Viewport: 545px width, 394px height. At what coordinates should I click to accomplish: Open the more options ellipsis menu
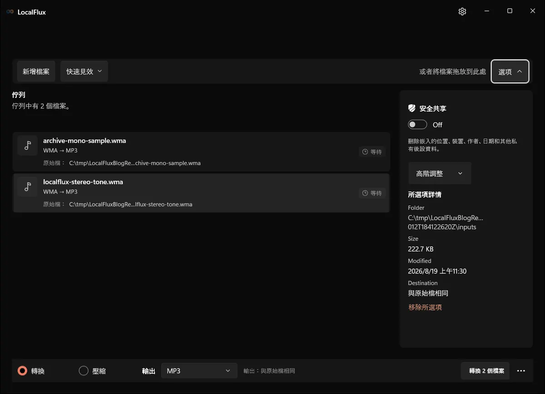(521, 371)
